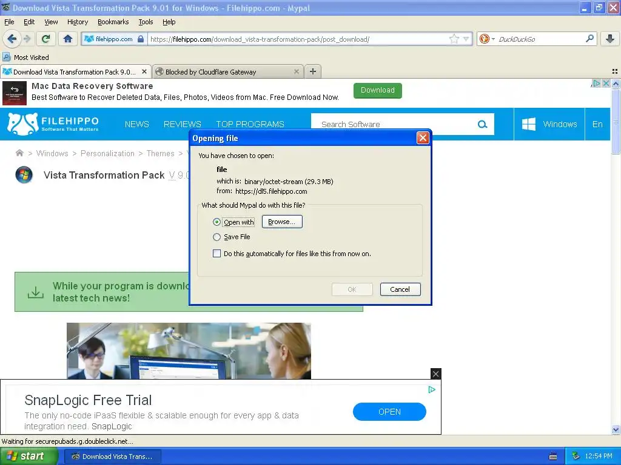Click the breadcrumb home icon
Screen dimensions: 621x465
[19, 153]
